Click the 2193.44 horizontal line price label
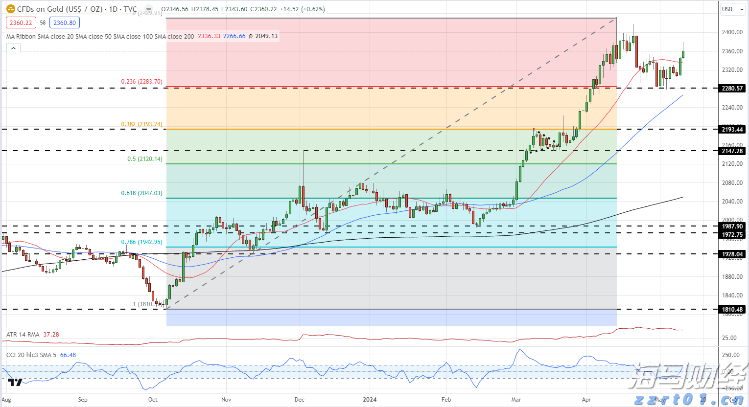 (x=732, y=130)
